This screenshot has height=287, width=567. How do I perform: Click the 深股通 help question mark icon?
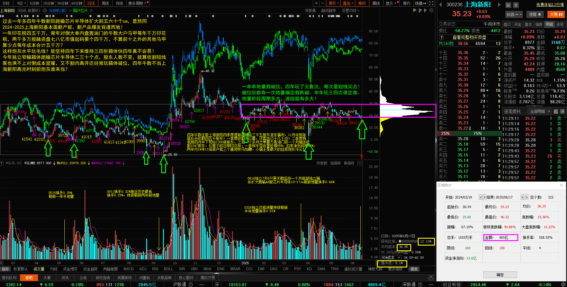coord(420,285)
